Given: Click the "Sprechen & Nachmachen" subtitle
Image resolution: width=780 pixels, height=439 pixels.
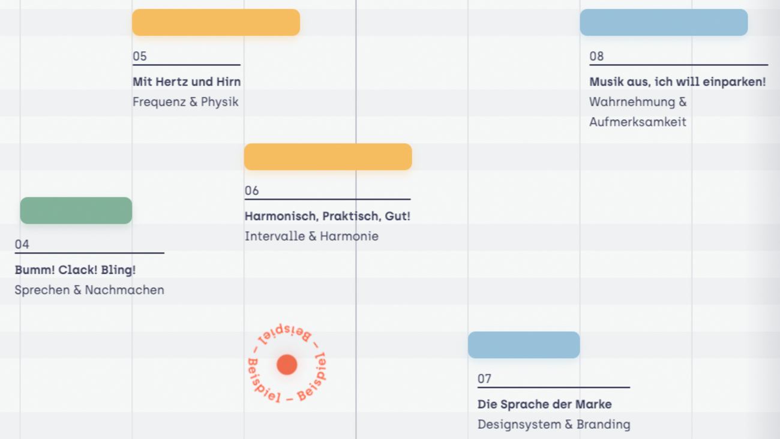Looking at the screenshot, I should pyautogui.click(x=89, y=290).
